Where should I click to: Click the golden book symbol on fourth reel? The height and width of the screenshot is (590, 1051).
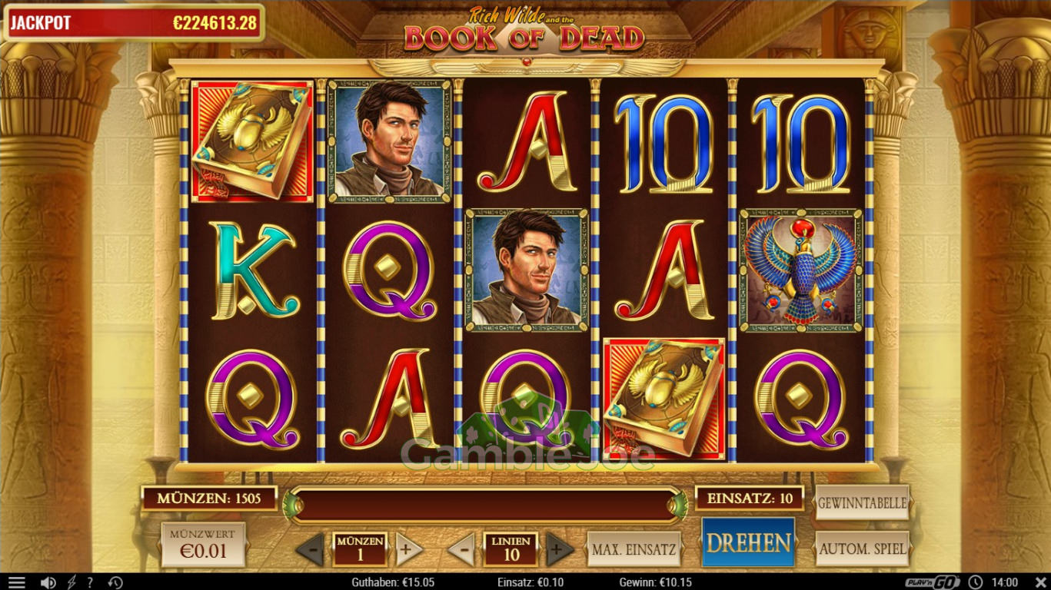[664, 399]
